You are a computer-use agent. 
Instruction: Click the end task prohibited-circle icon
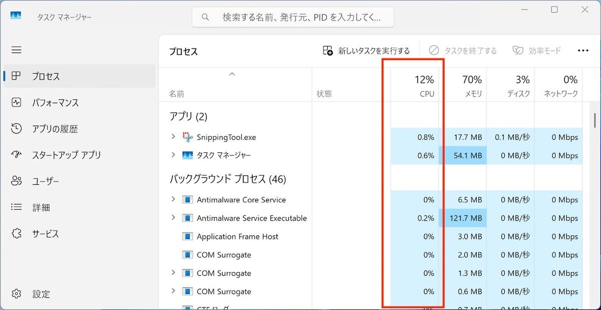coord(434,50)
